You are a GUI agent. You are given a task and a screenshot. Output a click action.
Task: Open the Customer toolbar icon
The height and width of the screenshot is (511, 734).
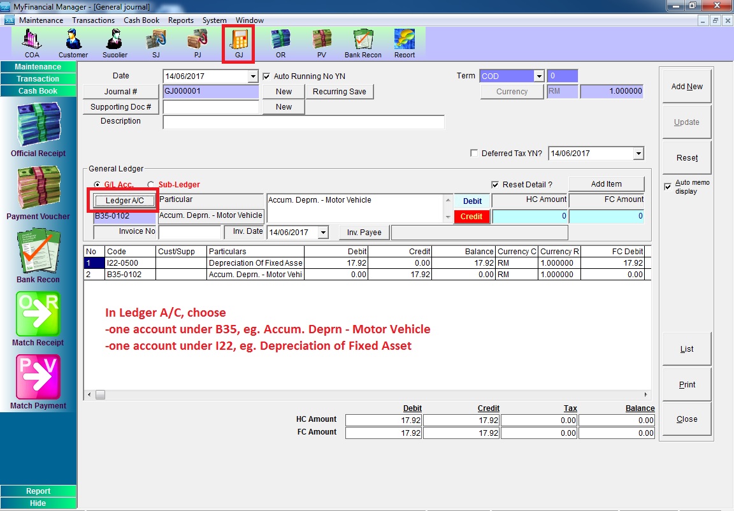(x=73, y=43)
